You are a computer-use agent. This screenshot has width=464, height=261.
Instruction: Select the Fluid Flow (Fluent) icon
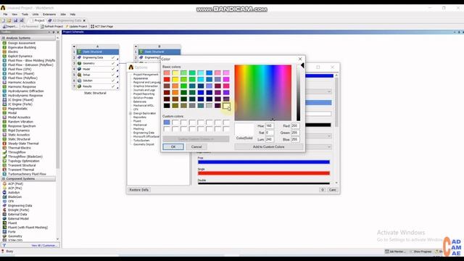pos(4,73)
